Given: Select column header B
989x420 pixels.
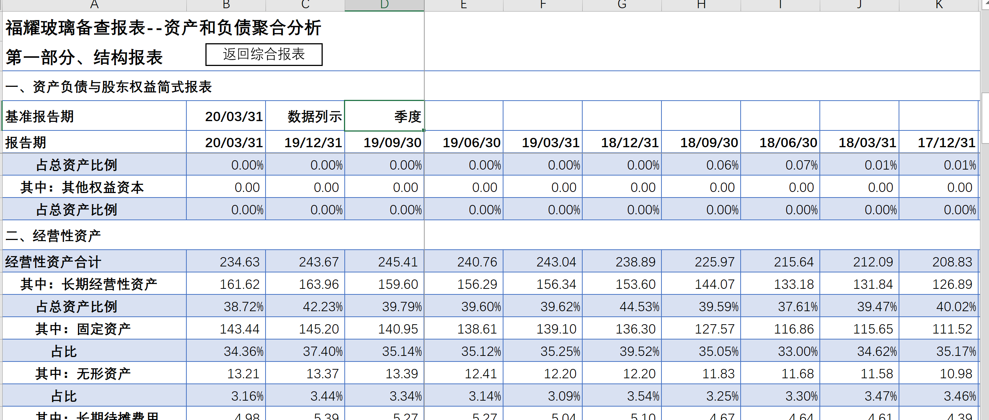Looking at the screenshot, I should [x=226, y=4].
